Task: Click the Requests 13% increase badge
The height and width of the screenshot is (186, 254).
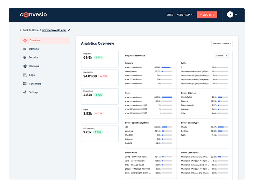Action: (99, 57)
